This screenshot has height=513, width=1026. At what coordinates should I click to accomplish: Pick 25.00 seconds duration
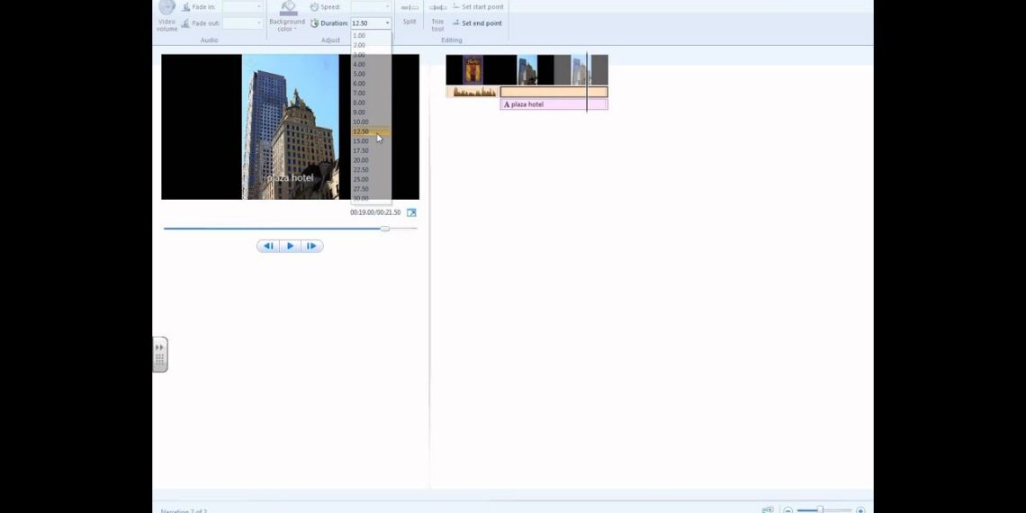371,179
